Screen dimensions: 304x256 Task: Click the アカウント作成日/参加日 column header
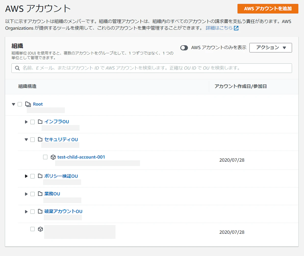click(240, 86)
